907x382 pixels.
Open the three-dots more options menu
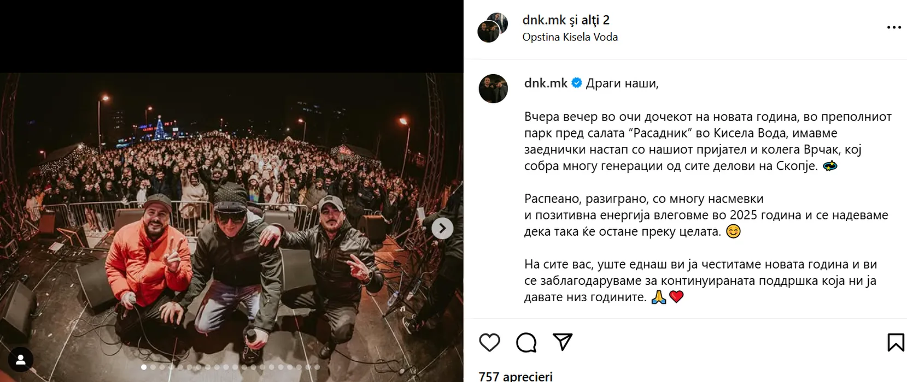pyautogui.click(x=894, y=27)
